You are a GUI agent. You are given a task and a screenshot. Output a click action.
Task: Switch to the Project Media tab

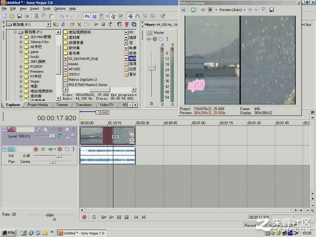pos(37,105)
